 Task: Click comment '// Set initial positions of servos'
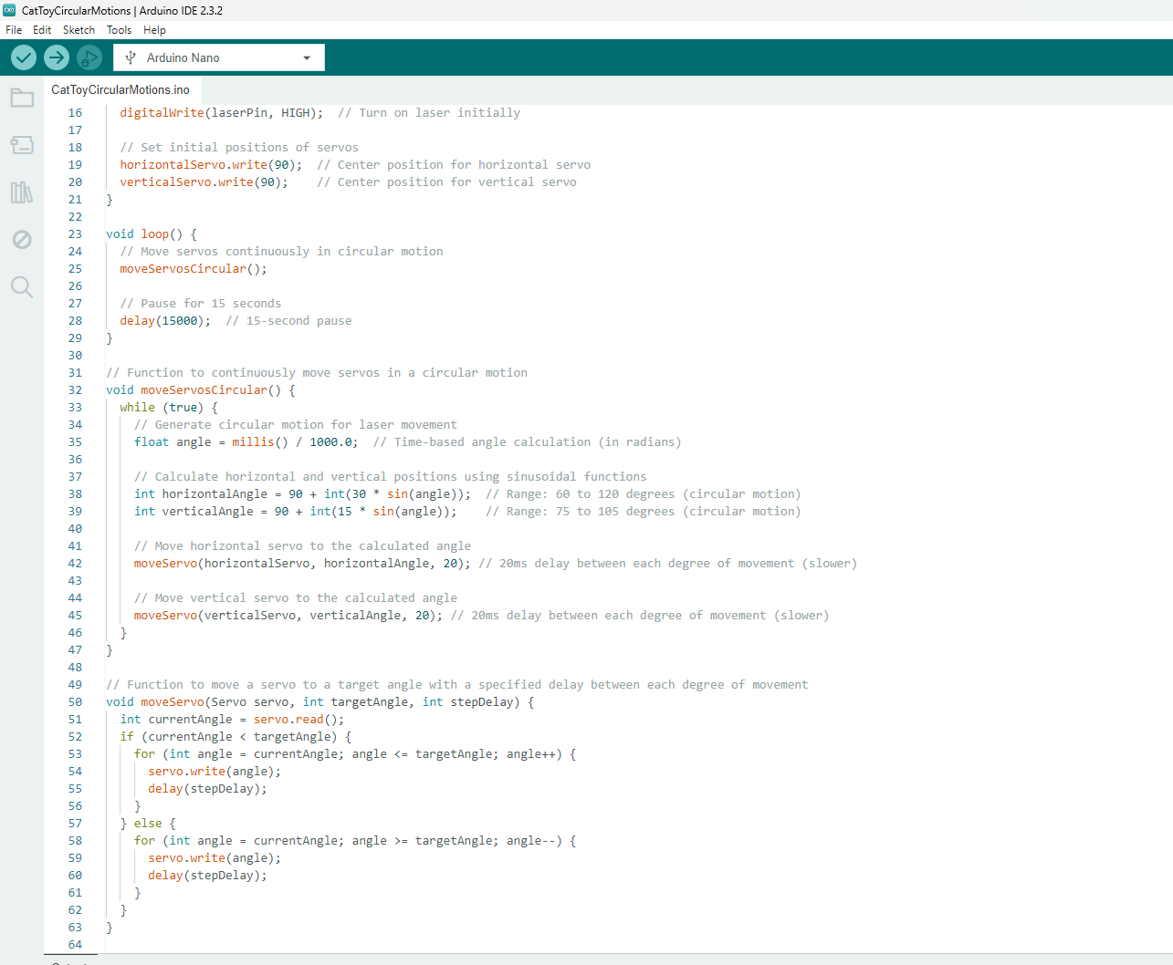pyautogui.click(x=239, y=148)
